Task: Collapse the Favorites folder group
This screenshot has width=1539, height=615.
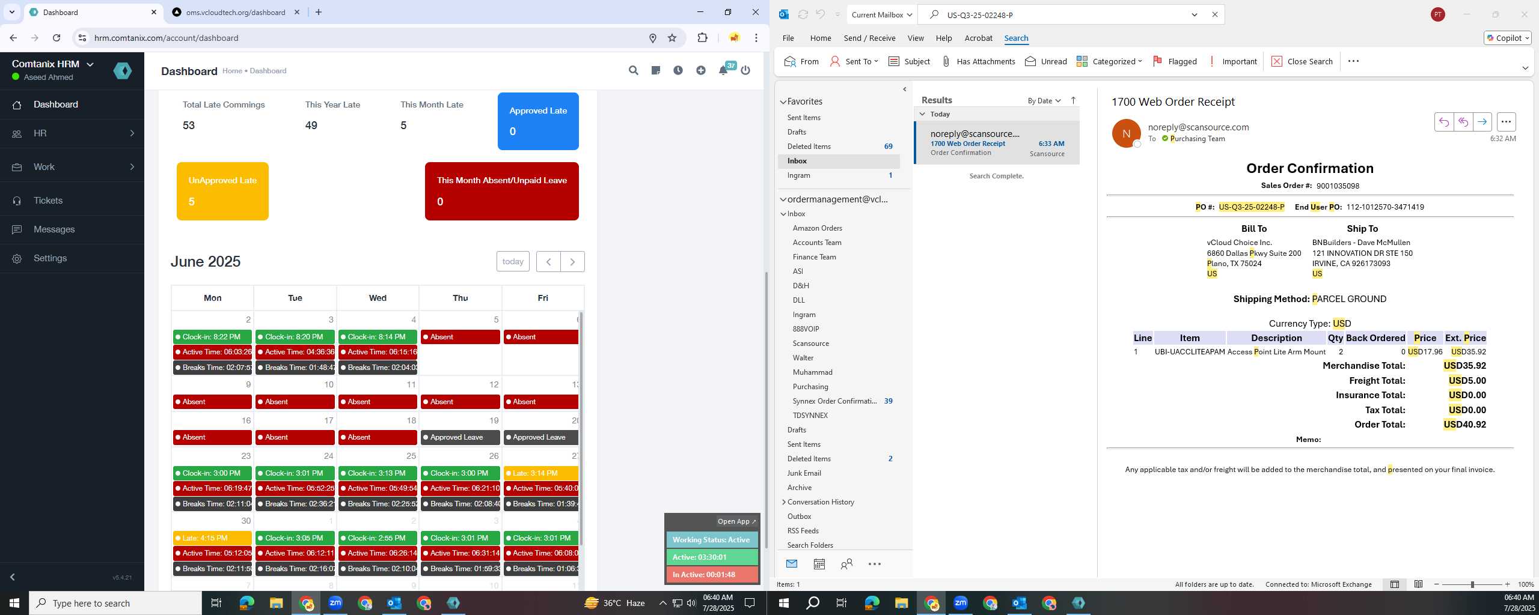Action: coord(783,101)
